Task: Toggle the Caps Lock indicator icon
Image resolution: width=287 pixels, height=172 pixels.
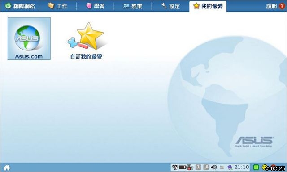Action: (206, 167)
